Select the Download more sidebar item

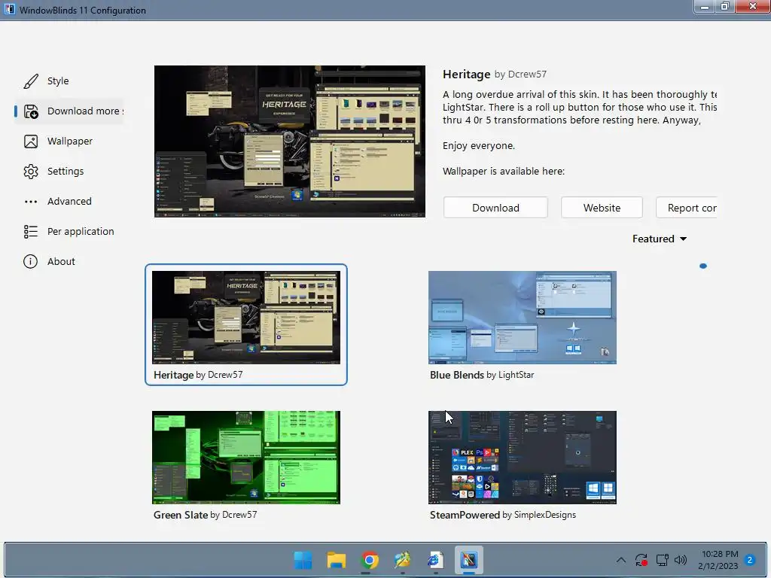click(69, 111)
